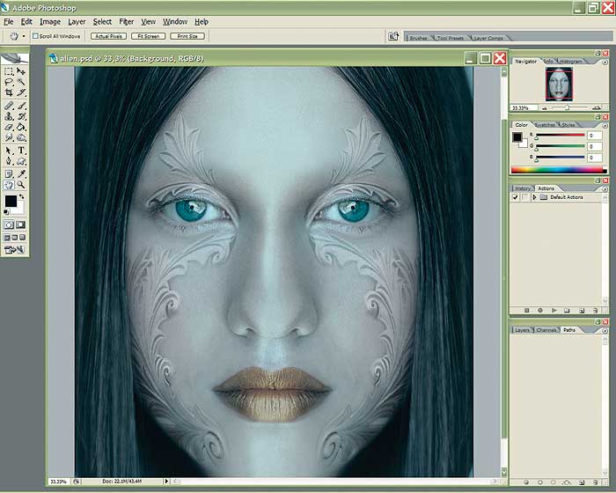Select the History Brush tool
616x493 pixels.
click(21, 116)
